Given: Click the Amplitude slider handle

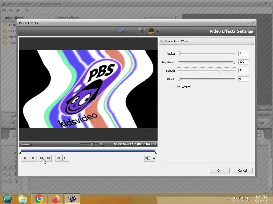Looking at the screenshot, I should pos(234,62).
